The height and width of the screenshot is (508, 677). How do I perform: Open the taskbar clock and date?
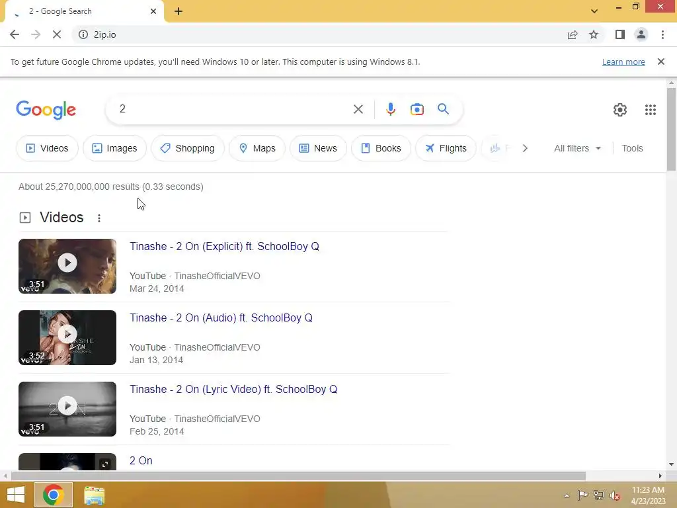(x=648, y=495)
